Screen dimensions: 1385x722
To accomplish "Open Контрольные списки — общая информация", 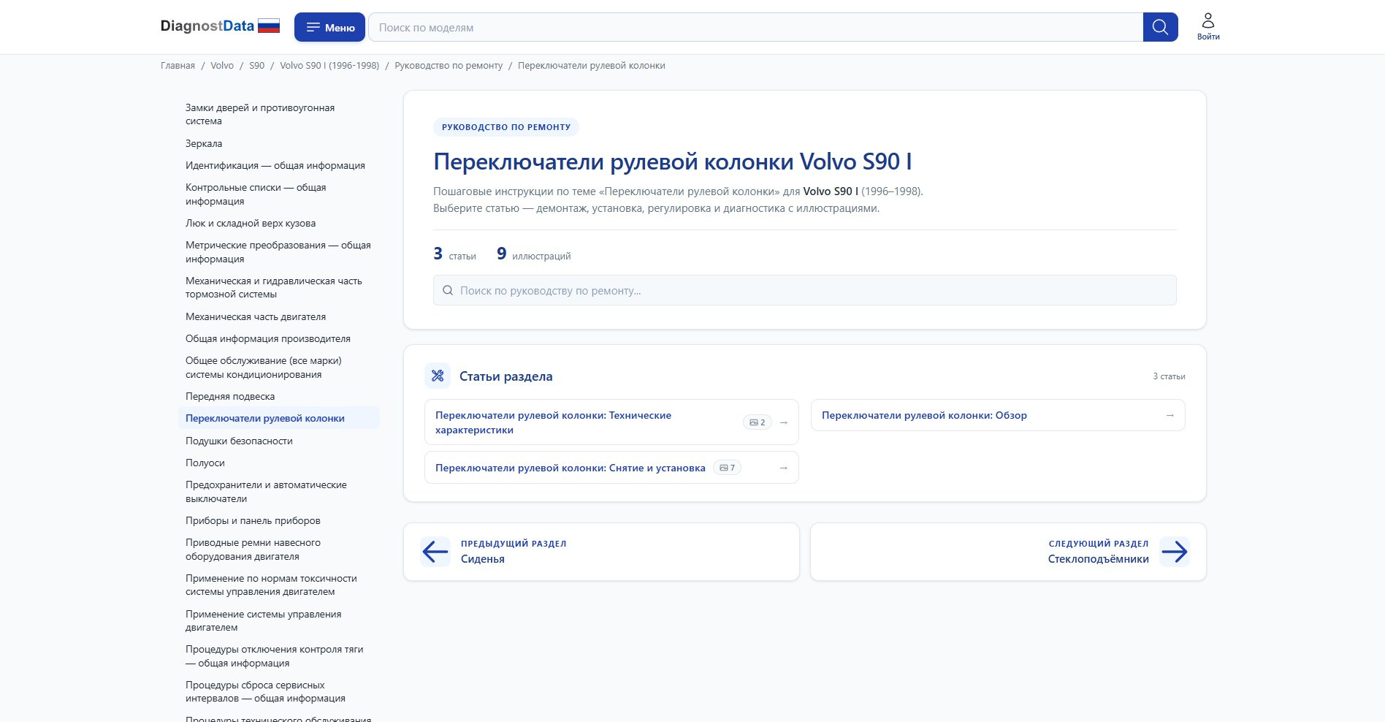I will tap(278, 194).
